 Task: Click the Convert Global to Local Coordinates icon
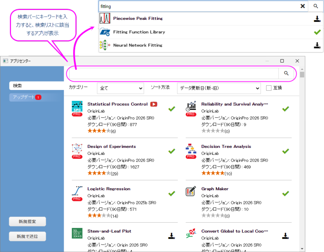191,233
